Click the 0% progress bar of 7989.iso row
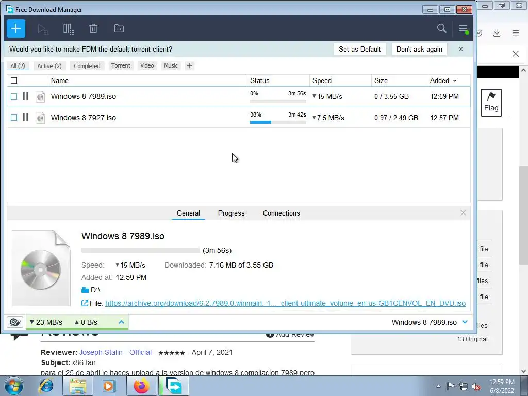This screenshot has height=396, width=528. pyautogui.click(x=278, y=101)
